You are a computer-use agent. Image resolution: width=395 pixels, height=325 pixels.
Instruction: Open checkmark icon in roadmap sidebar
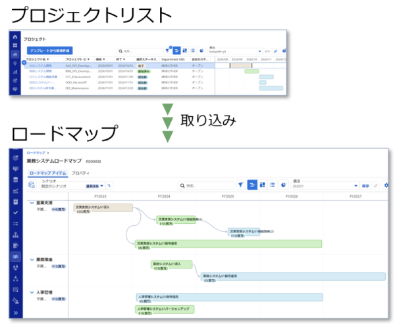tap(15, 213)
